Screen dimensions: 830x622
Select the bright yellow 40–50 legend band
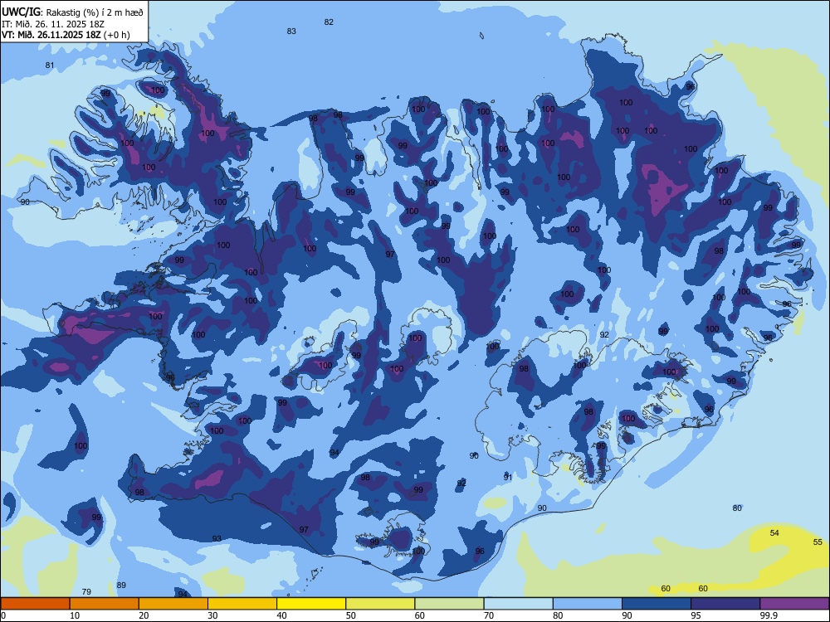(311, 604)
